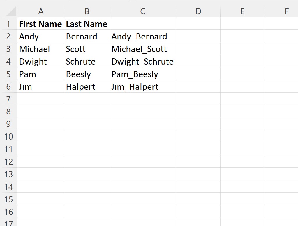
Task: Select empty cell E4
Action: (242, 61)
